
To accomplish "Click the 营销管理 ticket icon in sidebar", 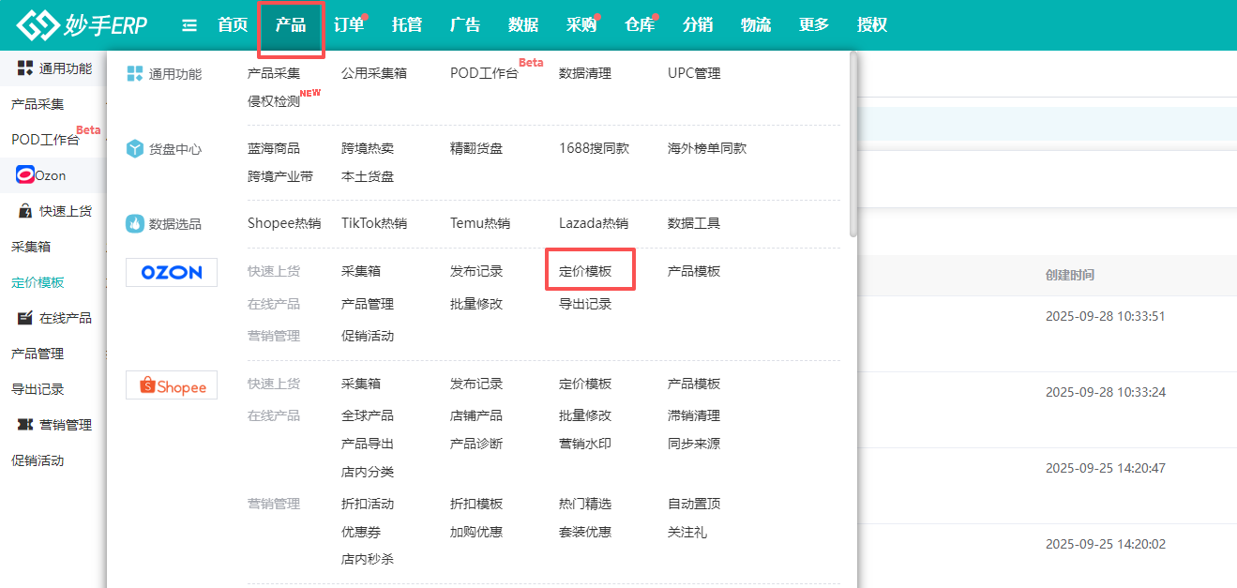I will 25,425.
